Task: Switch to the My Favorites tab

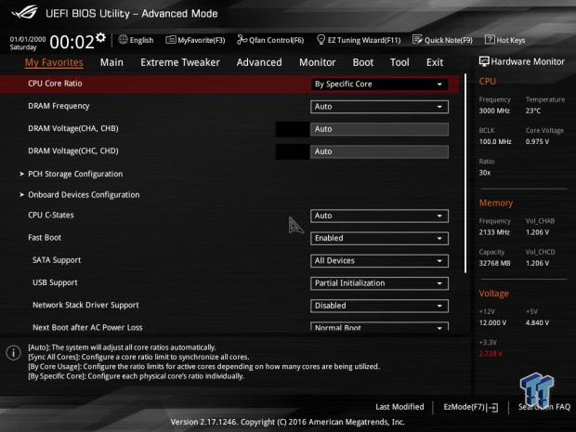Action: [x=54, y=62]
